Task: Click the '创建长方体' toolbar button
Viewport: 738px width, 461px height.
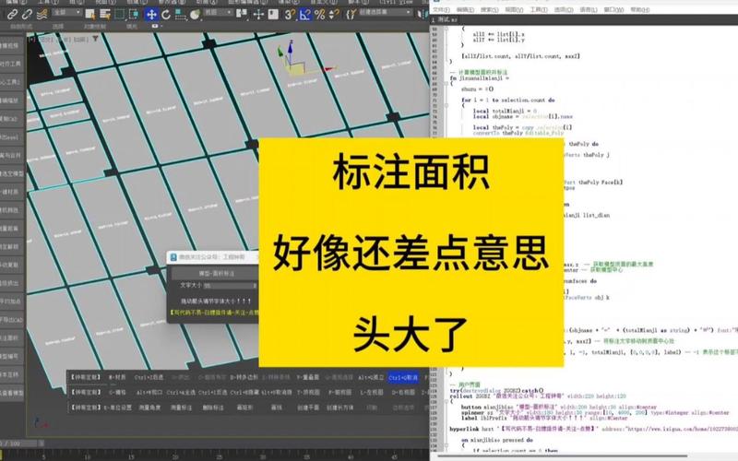Action: [339, 408]
